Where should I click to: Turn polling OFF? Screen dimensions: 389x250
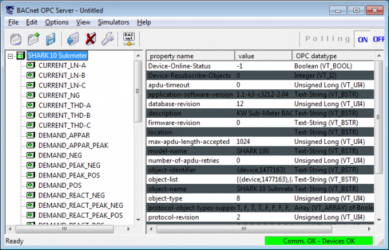379,39
